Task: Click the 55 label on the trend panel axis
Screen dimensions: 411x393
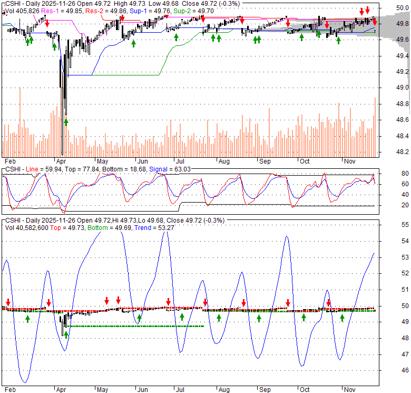Action: click(405, 225)
